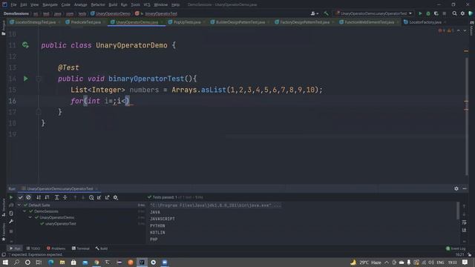Open the Build menu
The height and width of the screenshot is (267, 475).
pyautogui.click(x=113, y=4)
